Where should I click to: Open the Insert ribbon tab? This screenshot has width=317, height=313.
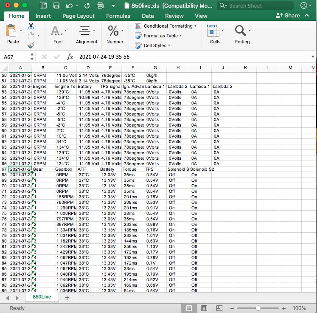point(43,16)
